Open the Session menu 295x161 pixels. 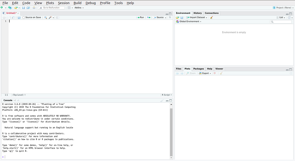(64, 3)
